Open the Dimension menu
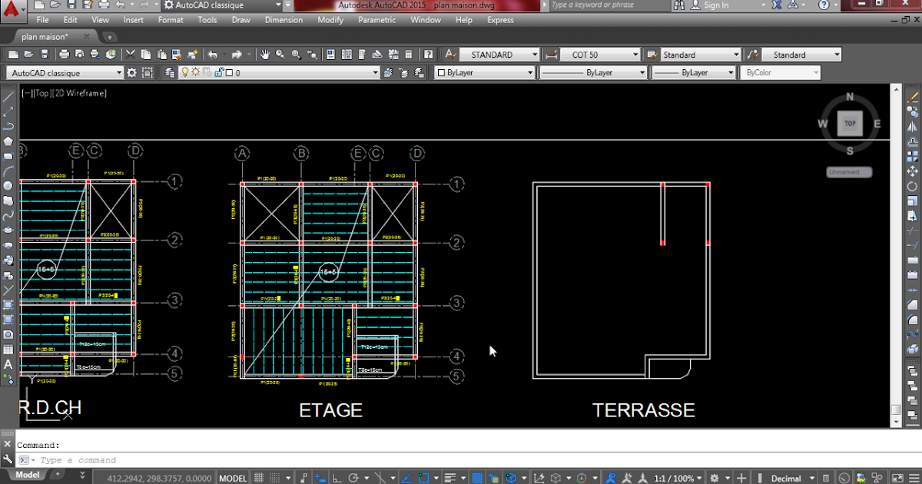922x484 pixels. pyautogui.click(x=284, y=20)
